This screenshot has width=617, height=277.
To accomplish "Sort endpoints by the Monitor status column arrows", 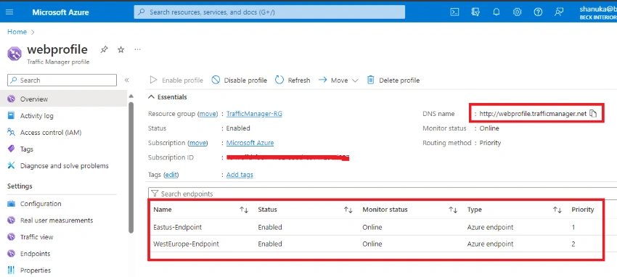I will pos(453,210).
